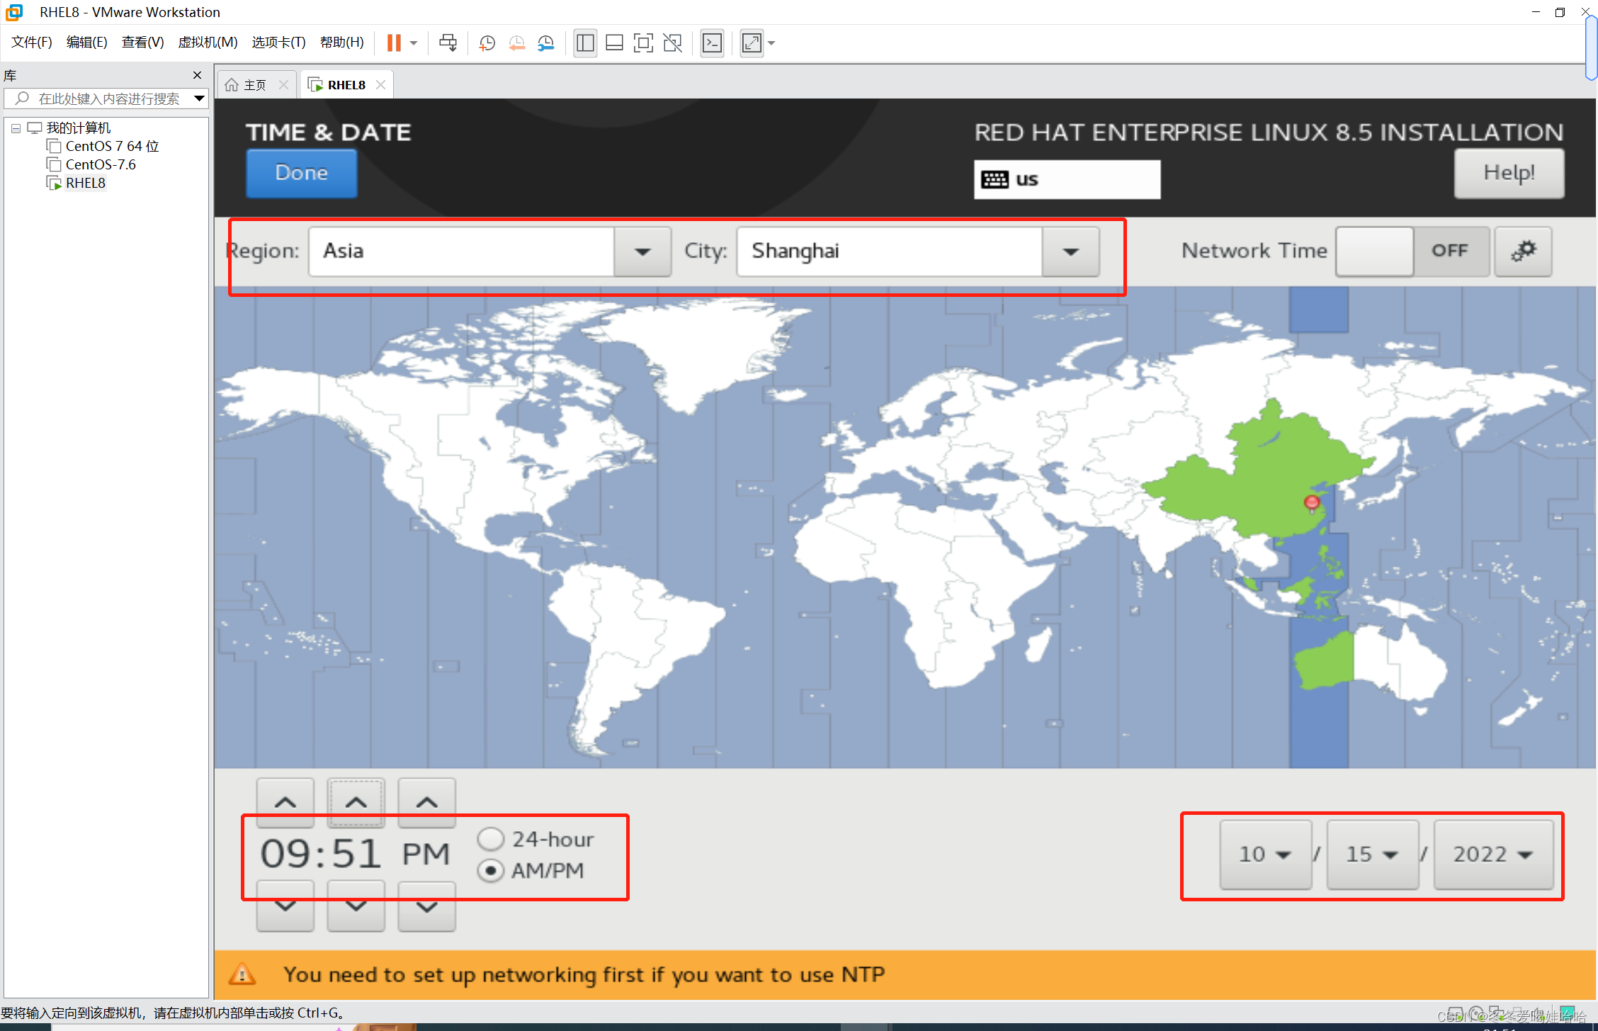
Task: Toggle the Network Time switch
Action: click(x=1412, y=252)
